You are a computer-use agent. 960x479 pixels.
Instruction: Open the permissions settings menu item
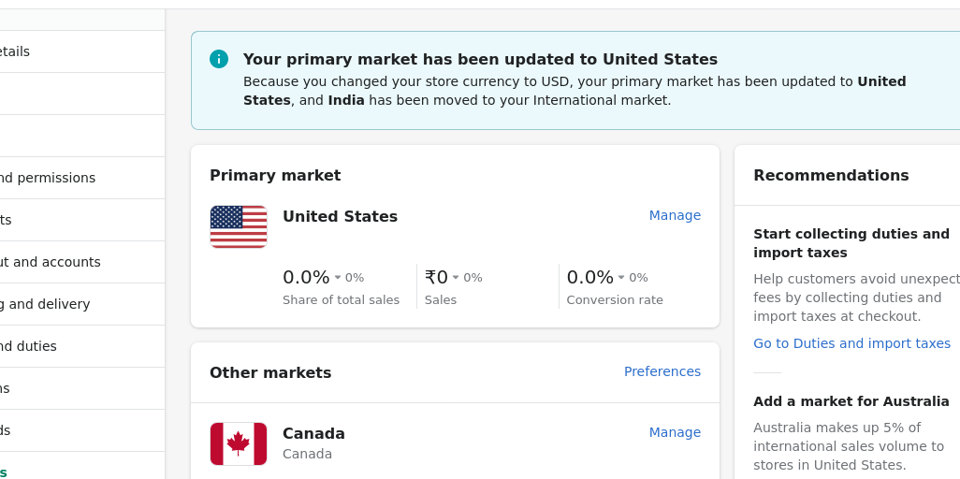48,178
